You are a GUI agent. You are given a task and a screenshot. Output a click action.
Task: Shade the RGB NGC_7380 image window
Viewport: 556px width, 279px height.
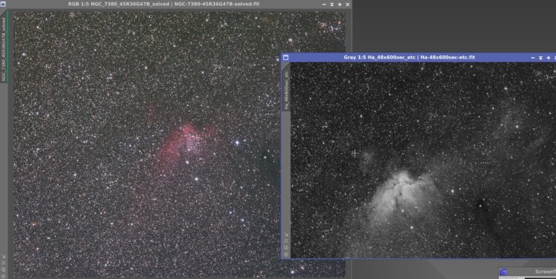tap(332, 4)
